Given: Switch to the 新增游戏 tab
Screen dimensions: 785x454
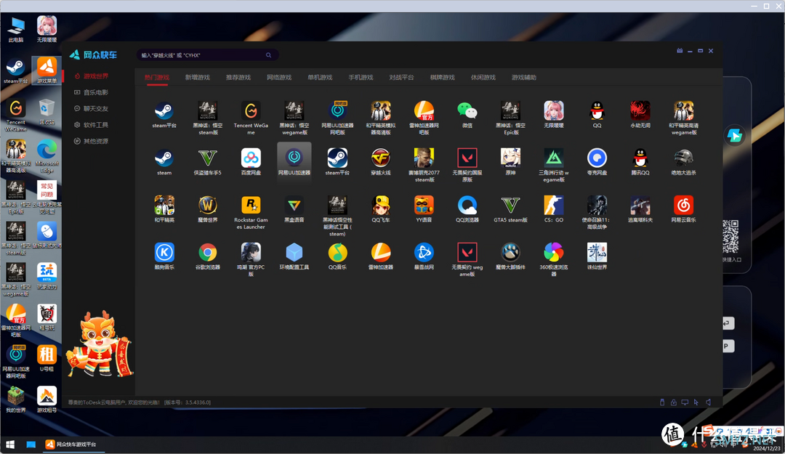Looking at the screenshot, I should tap(197, 78).
